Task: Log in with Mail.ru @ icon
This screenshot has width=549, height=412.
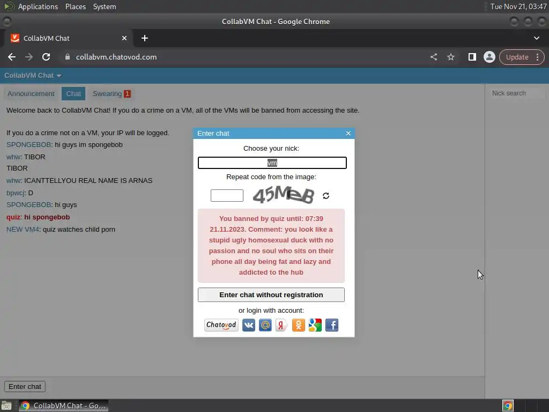Action: pos(265,325)
